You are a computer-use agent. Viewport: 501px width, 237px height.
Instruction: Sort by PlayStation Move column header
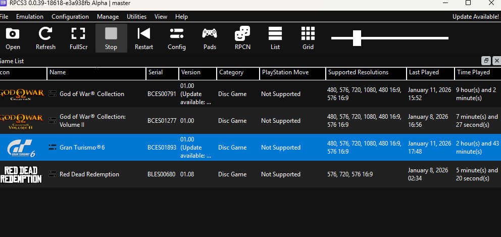(x=292, y=73)
